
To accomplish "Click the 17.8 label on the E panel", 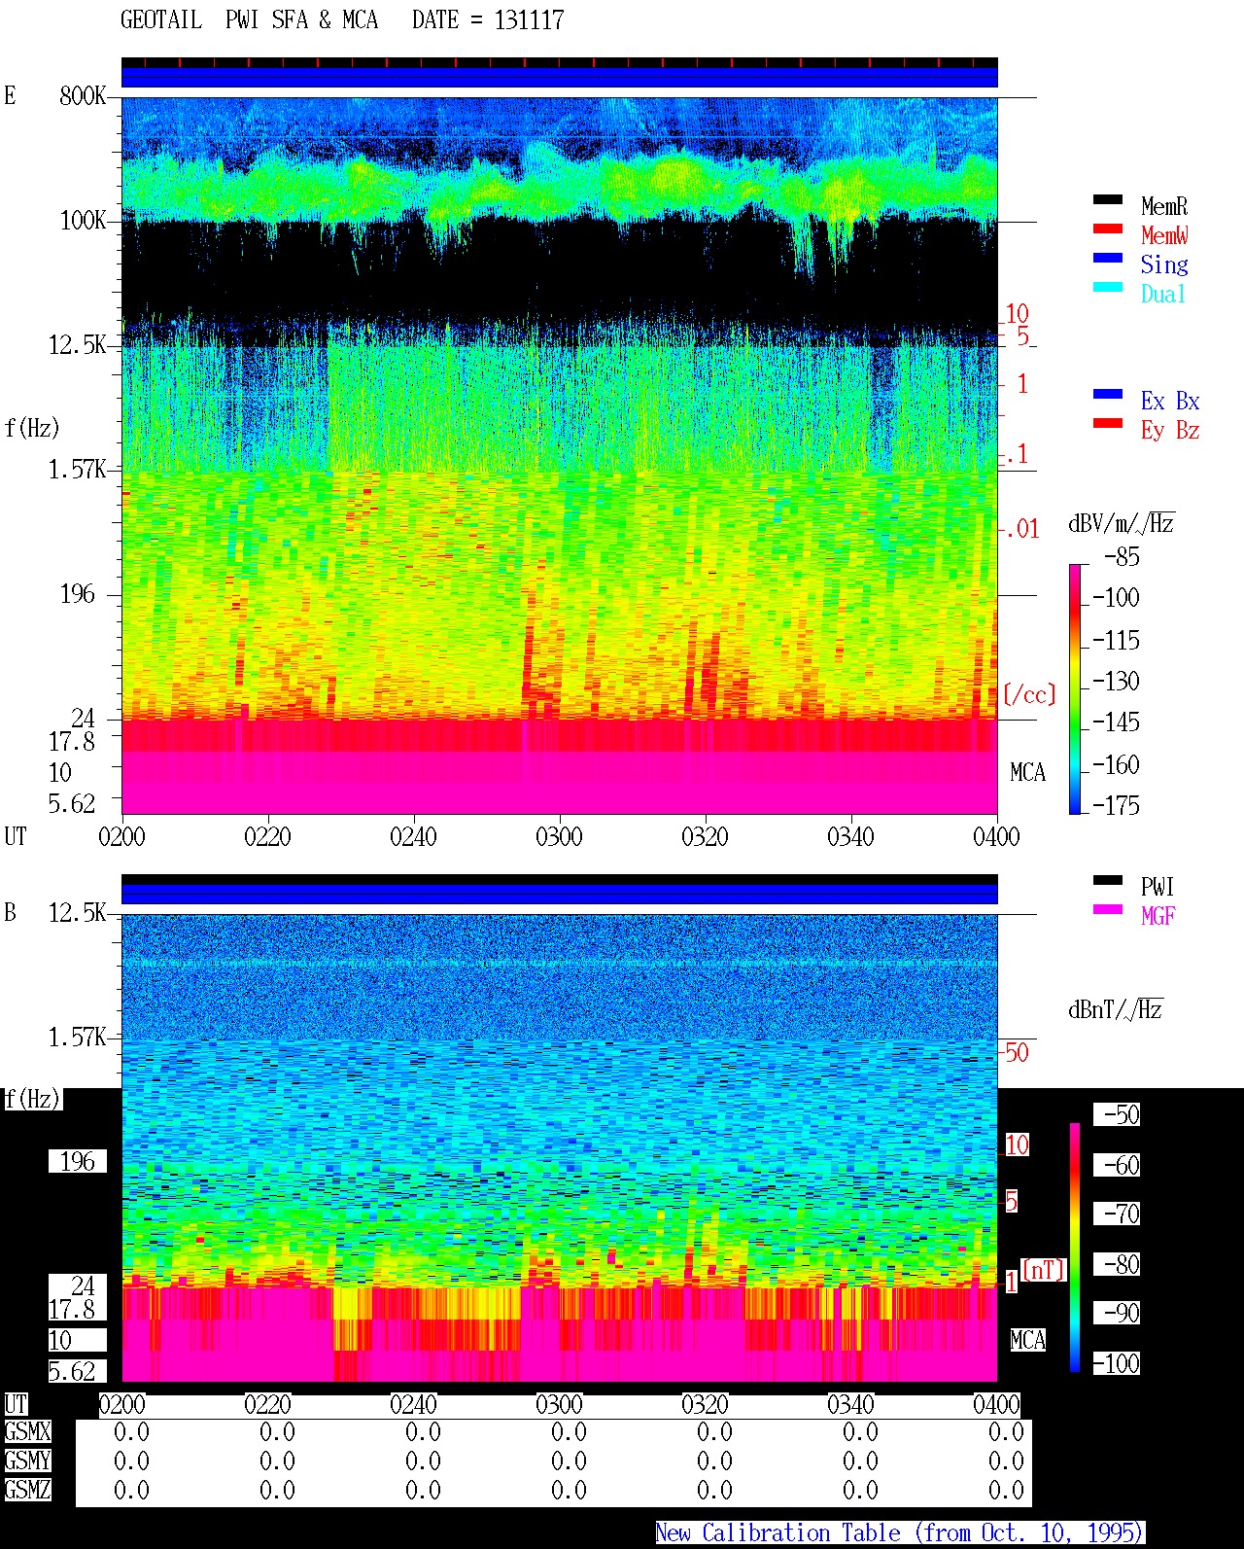I will click(72, 742).
